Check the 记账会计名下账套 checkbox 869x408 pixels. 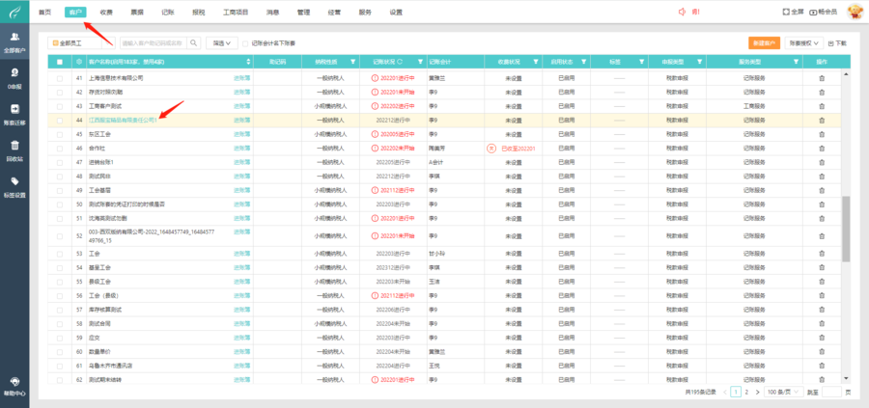(x=246, y=43)
